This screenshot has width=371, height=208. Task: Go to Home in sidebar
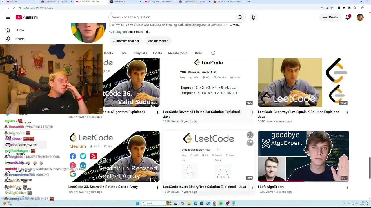click(x=20, y=30)
